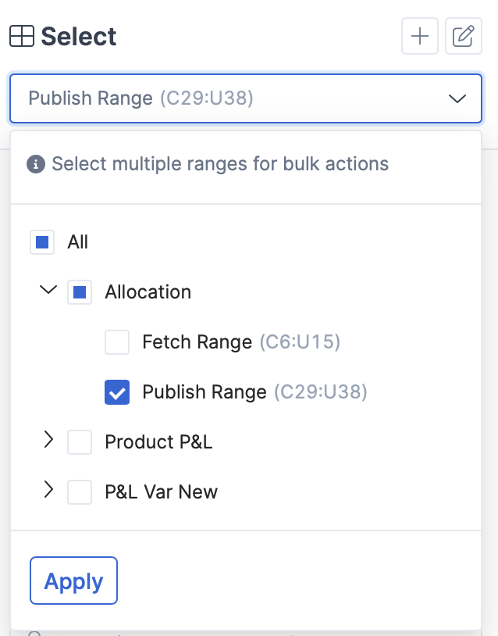Image resolution: width=498 pixels, height=636 pixels.
Task: Select the Fetch Range (C6:U15) label
Action: tap(241, 342)
